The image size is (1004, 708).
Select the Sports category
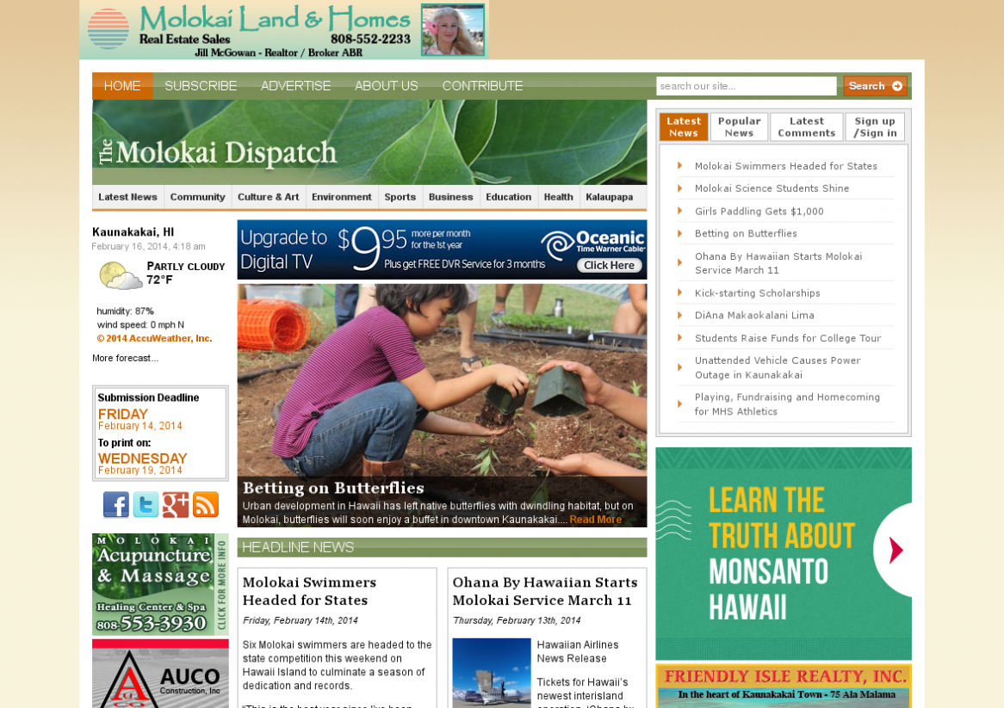[x=400, y=197]
